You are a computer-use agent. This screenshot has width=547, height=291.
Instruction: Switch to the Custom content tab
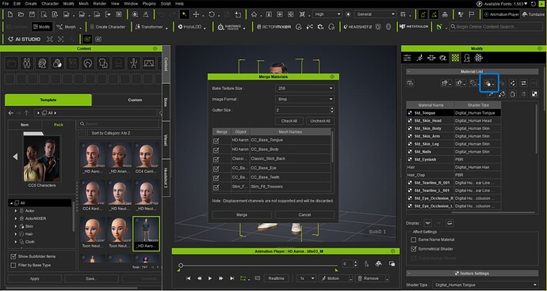(135, 100)
